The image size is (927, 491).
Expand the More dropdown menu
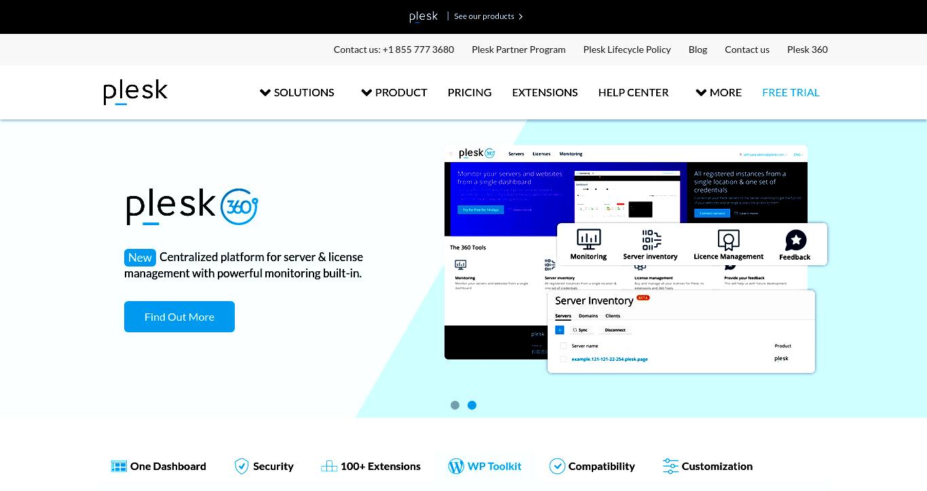[719, 92]
